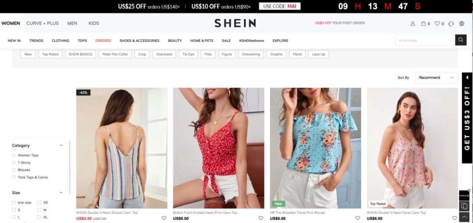This screenshot has height=223, width=473.
Task: Collapse the Size filter section
Action: tap(61, 192)
